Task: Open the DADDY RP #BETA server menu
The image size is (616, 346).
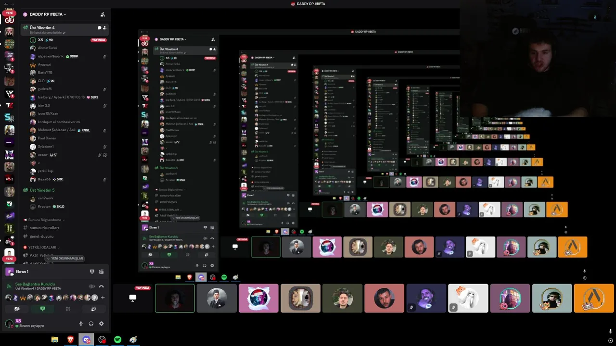Action: click(x=47, y=14)
